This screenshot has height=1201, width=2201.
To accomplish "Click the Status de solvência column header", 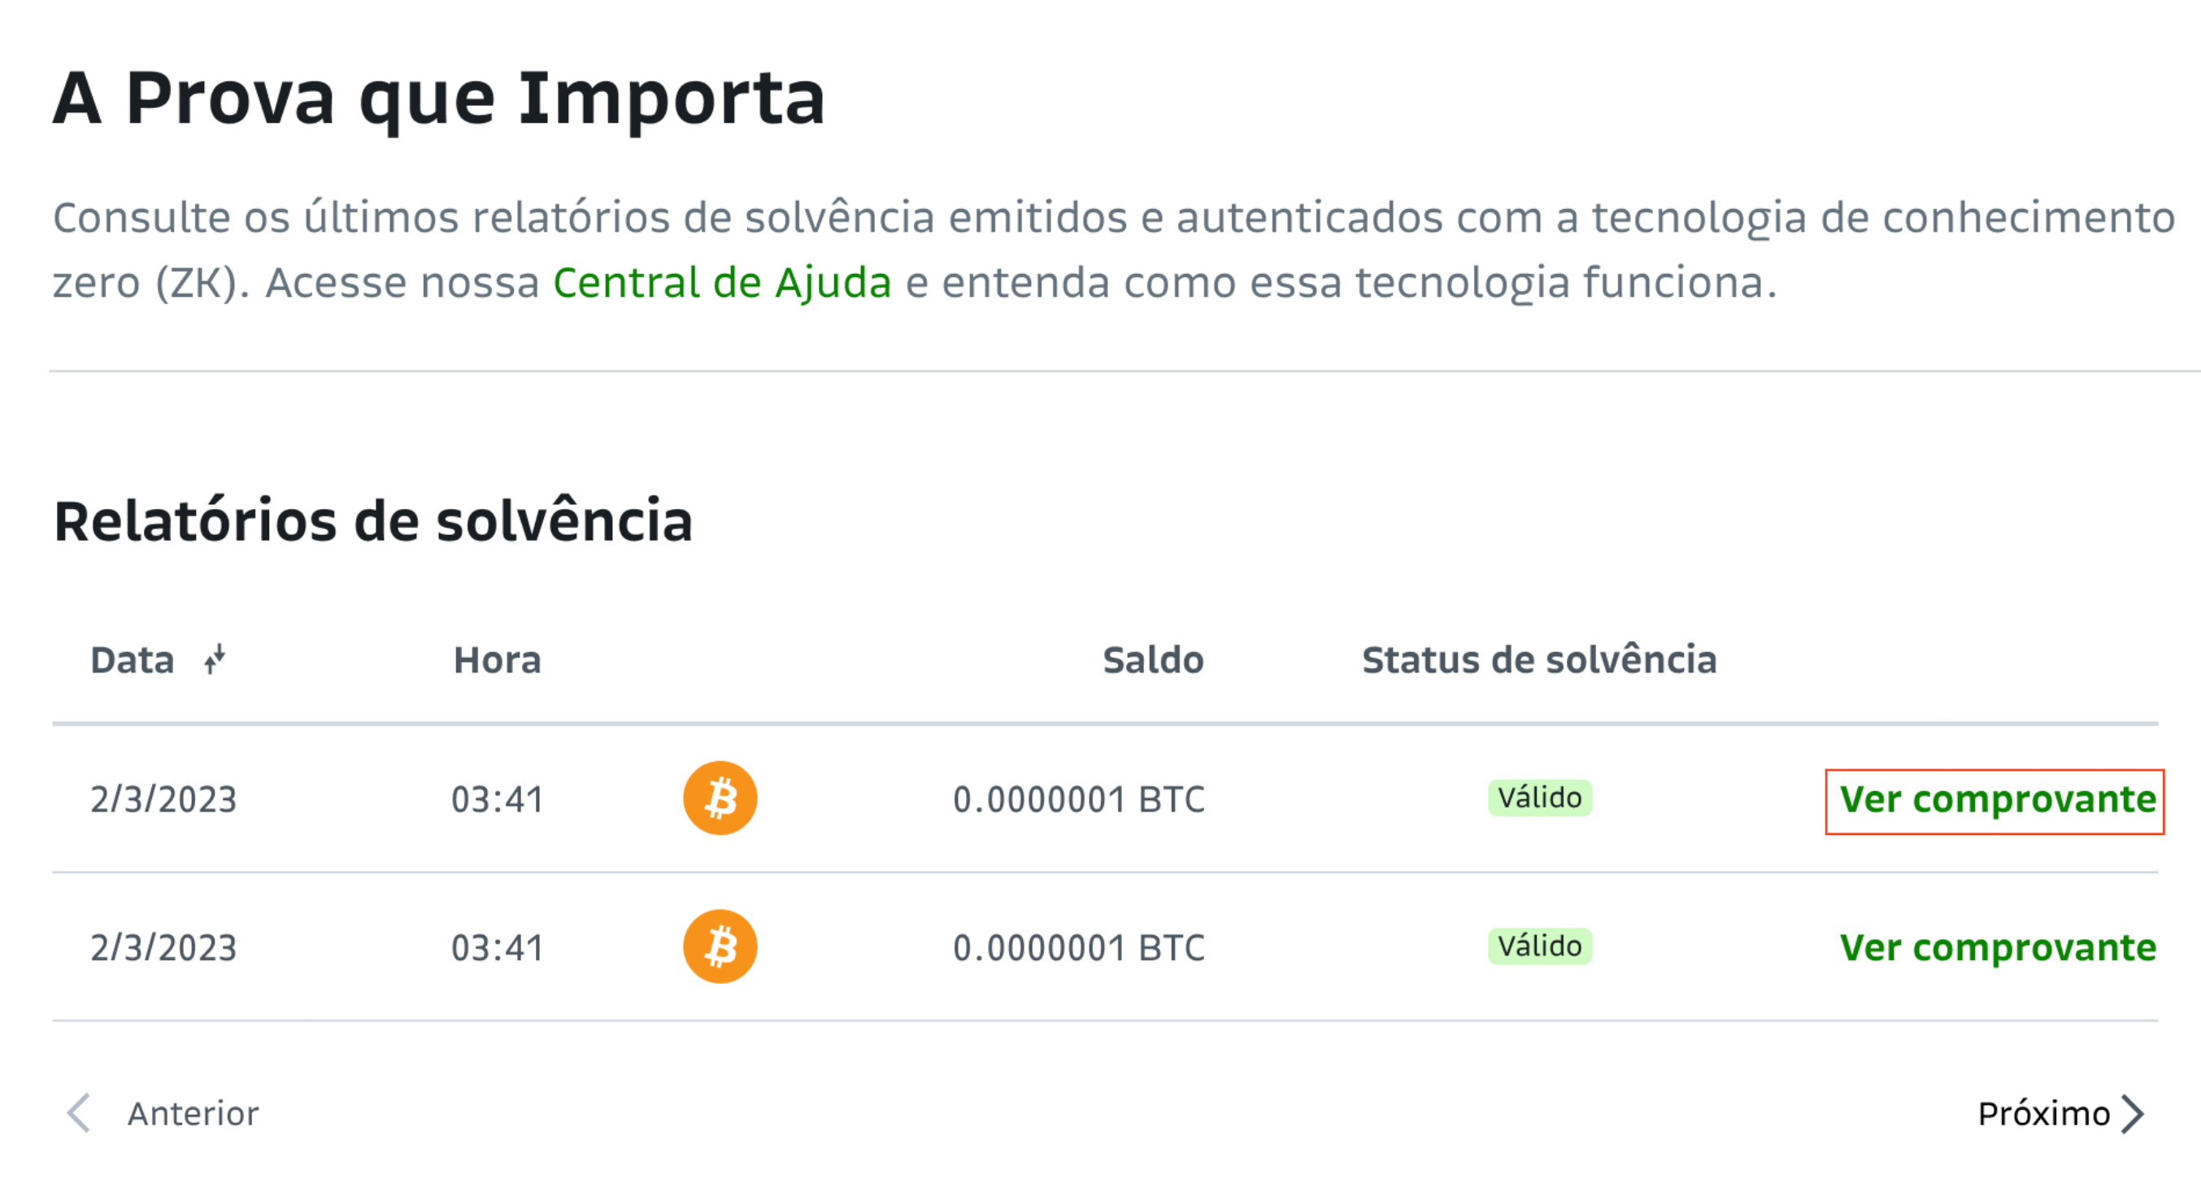I will tap(1539, 660).
